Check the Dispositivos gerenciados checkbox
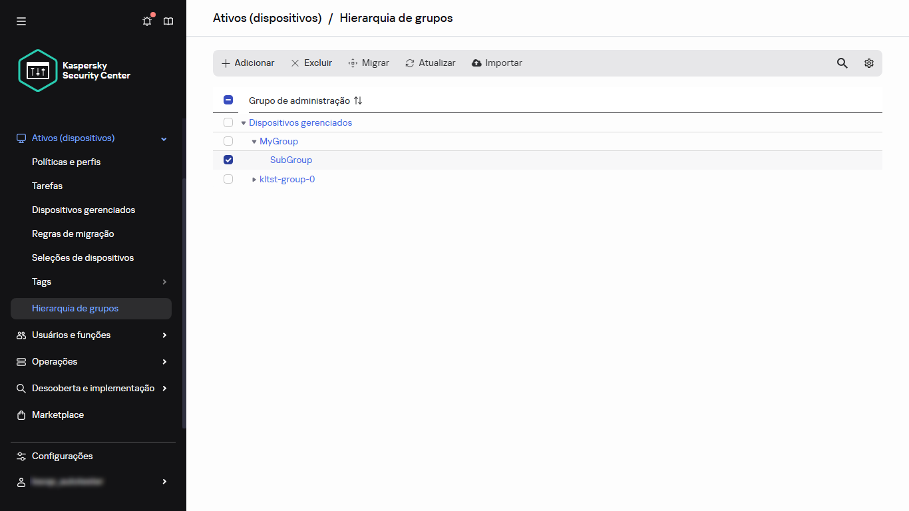Screen dimensions: 909x511 coord(228,122)
